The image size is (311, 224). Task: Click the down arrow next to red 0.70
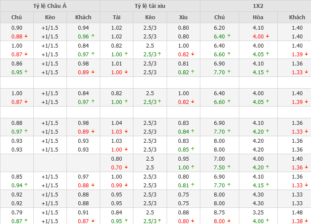pyautogui.click(x=126, y=167)
